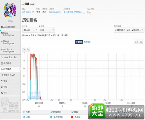The image size is (145, 120).
Task: Open Store Intelligence section
Action: pos(10,34)
